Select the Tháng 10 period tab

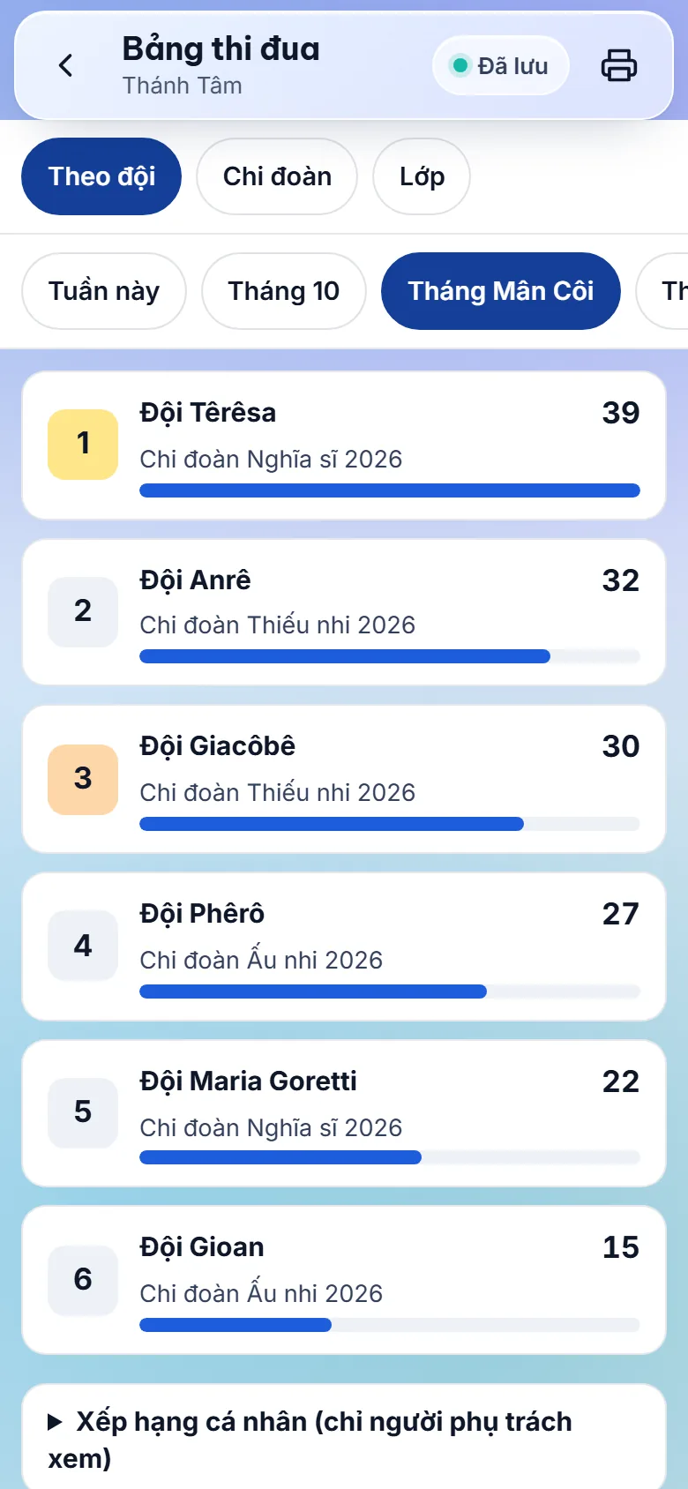(284, 291)
